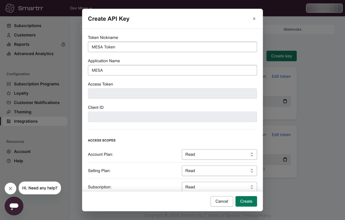Screen dimensions: 345x220
Task: Expand the Dev Mesa store switcher
Action: click(81, 8)
